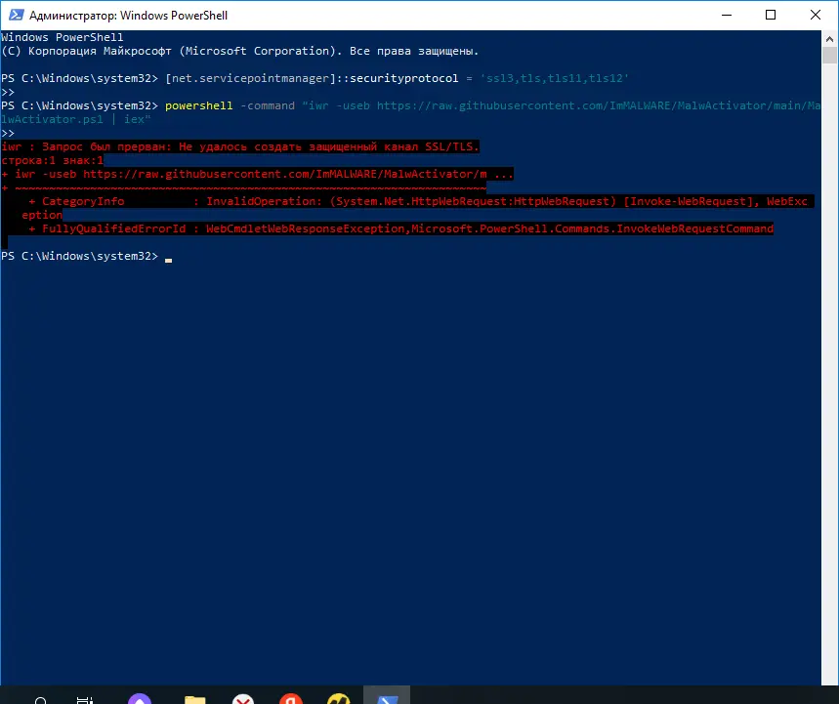Click the vertical scrollbar thumb
This screenshot has width=839, height=704.
click(829, 55)
